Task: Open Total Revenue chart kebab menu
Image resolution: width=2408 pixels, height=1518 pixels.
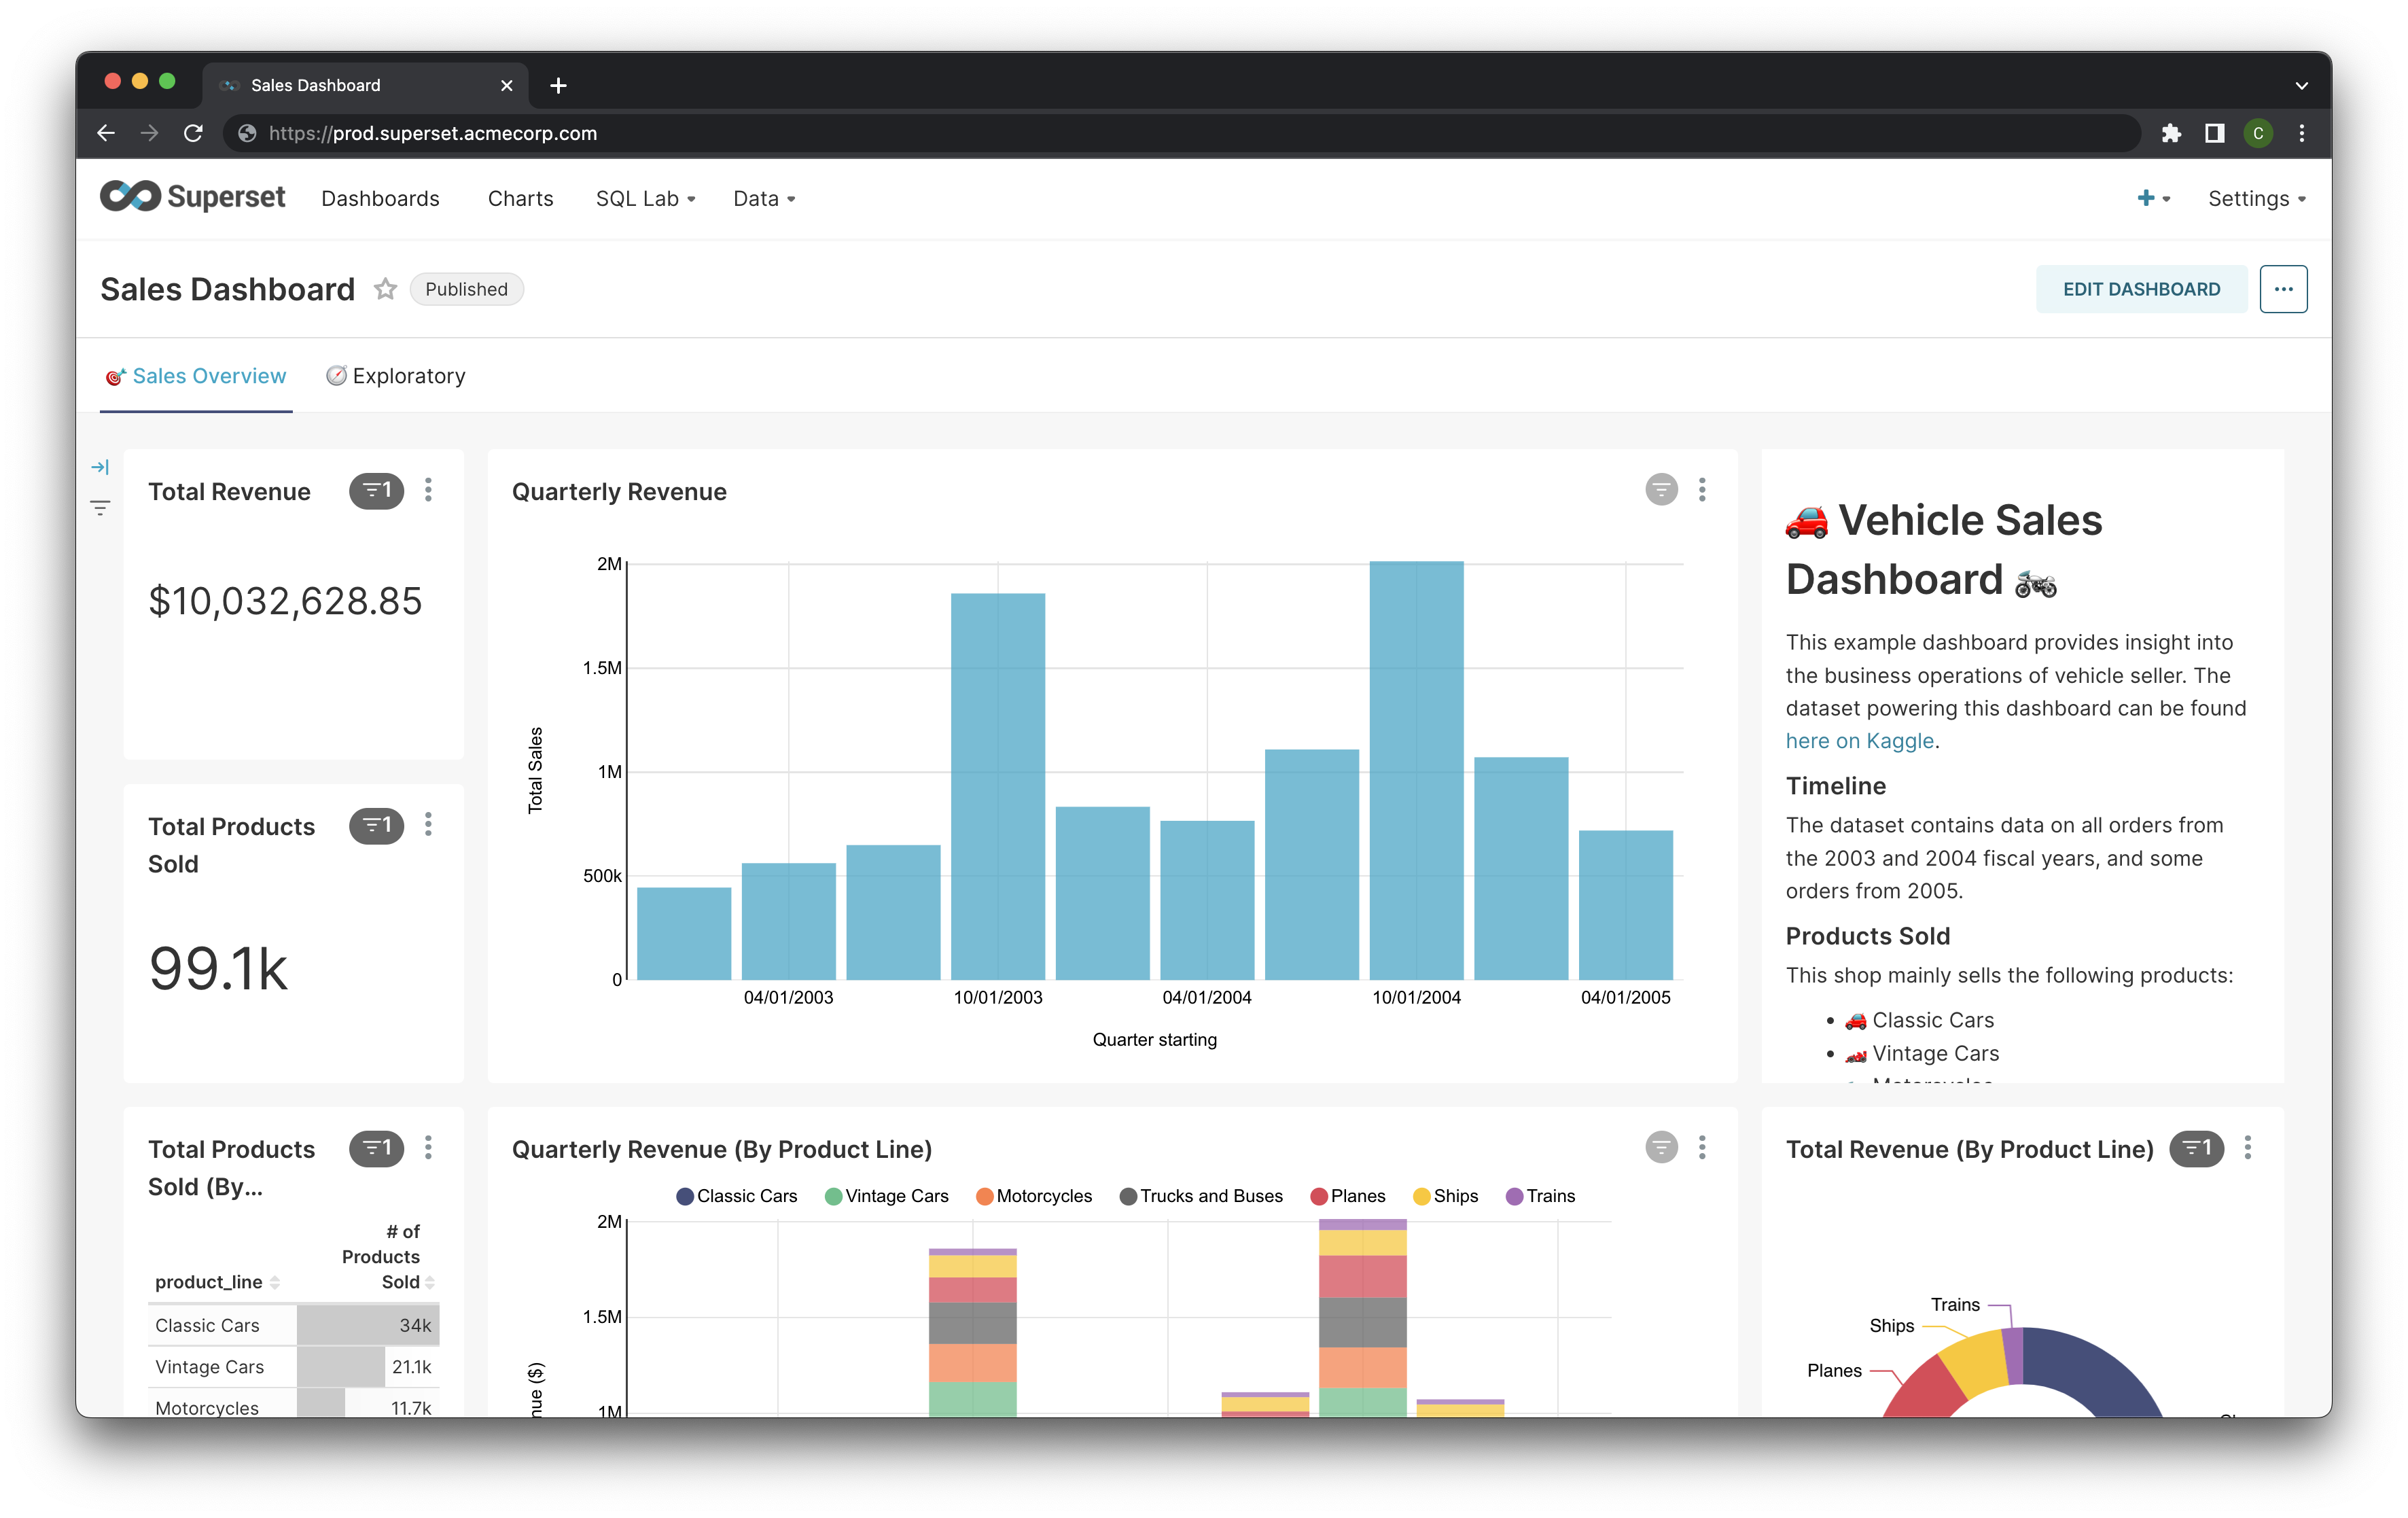Action: pyautogui.click(x=428, y=490)
